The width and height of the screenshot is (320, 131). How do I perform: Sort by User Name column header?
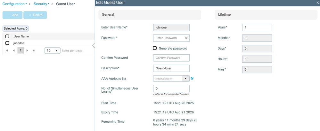21,36
